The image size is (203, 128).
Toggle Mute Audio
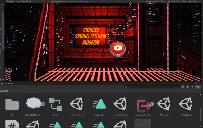(174, 1)
